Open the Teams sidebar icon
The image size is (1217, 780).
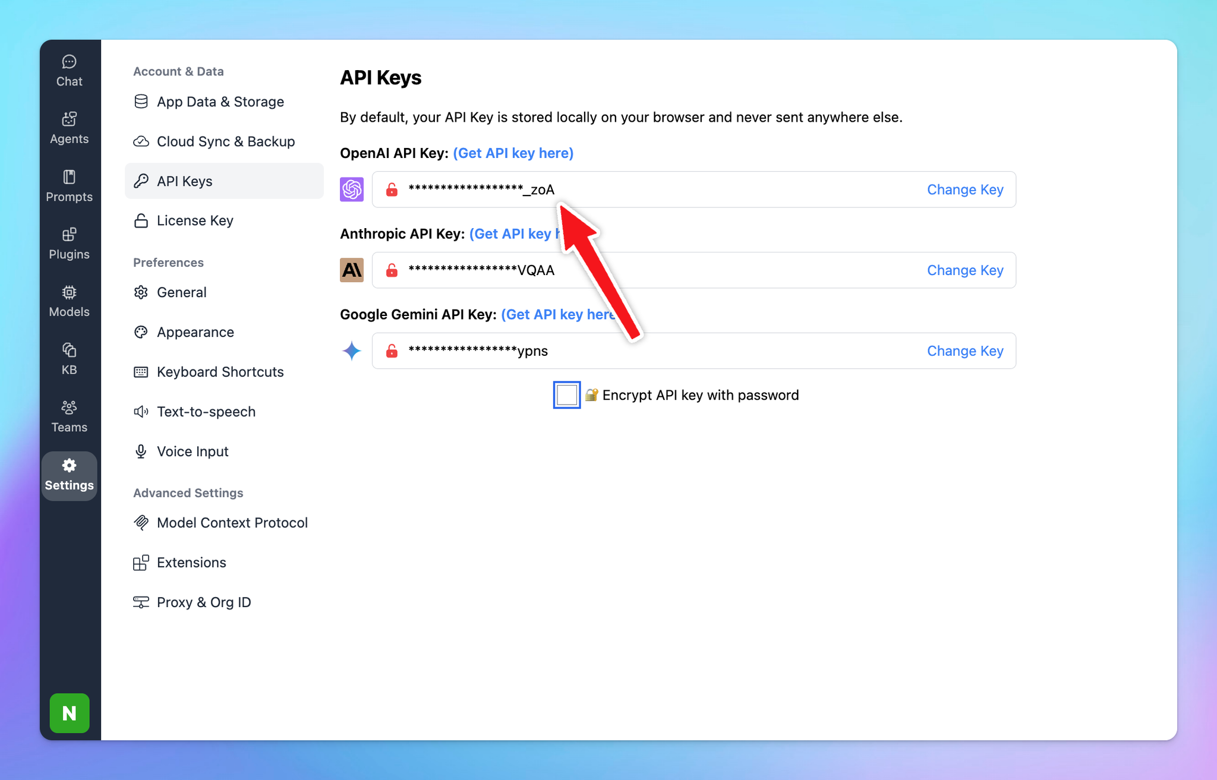tap(69, 416)
